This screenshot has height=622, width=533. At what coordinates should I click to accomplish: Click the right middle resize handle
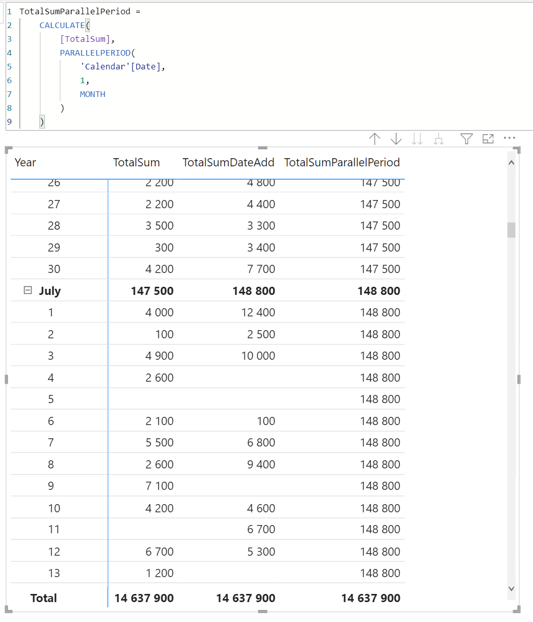(519, 379)
